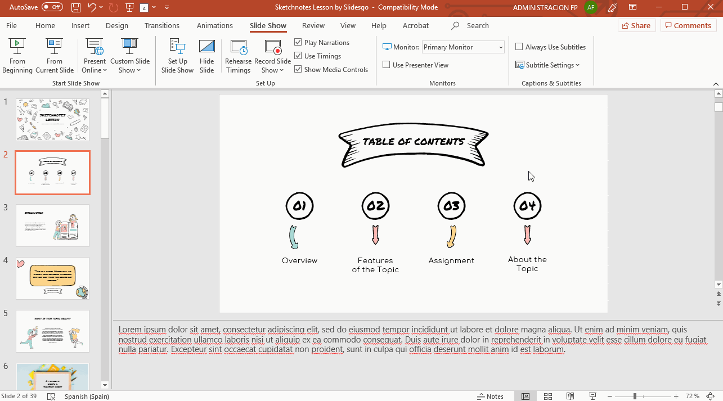Expand the Custom Slide Show menu
Viewport: 723px width, 401px height.
pos(130,65)
